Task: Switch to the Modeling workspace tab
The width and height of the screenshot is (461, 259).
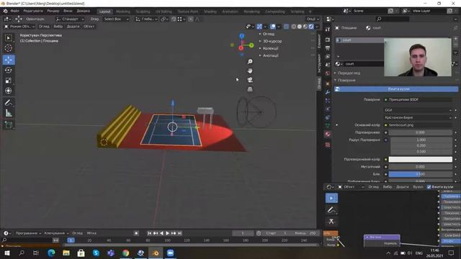Action: point(123,12)
